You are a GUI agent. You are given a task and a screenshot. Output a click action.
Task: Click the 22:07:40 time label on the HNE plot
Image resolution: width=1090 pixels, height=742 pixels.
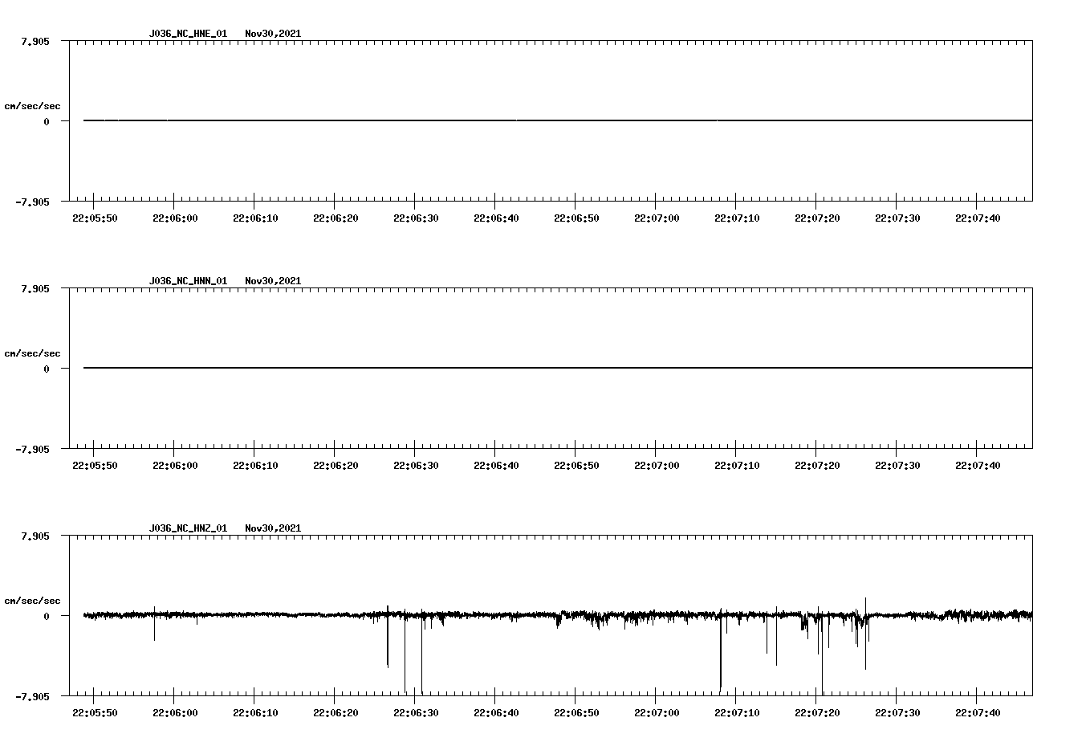(x=978, y=218)
